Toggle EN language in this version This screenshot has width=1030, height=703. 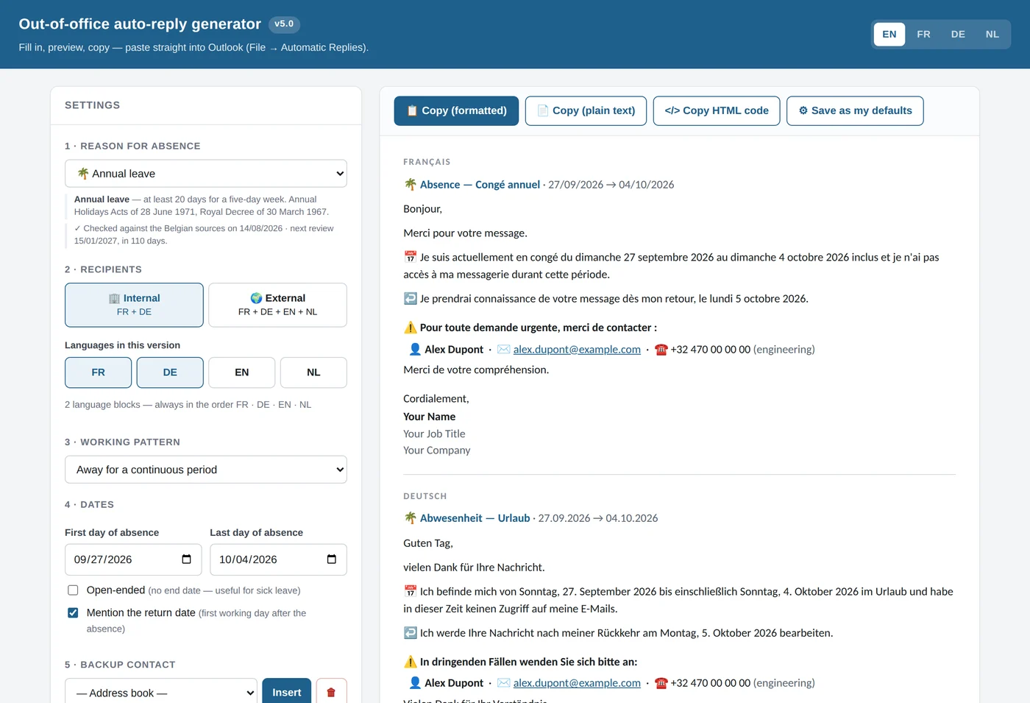[x=242, y=372]
